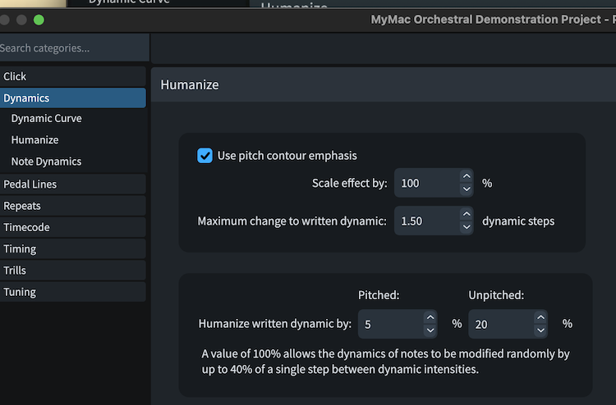Open Note Dynamics subsection

pyautogui.click(x=46, y=162)
